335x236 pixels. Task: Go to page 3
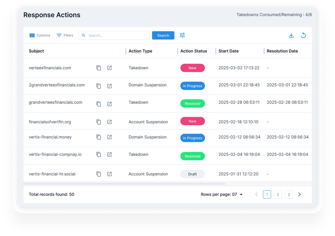tap(289, 194)
